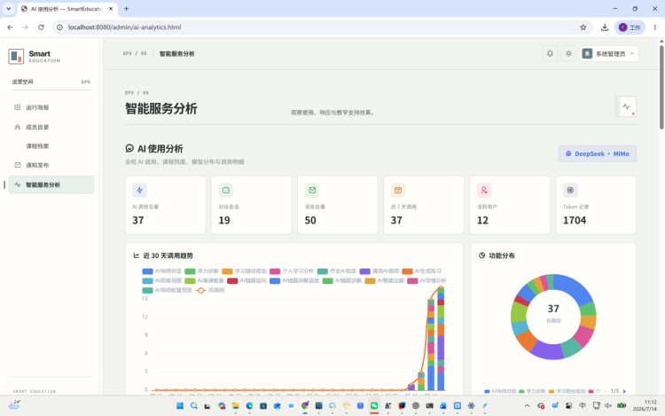Reload the page
Image resolution: width=665 pixels, height=416 pixels.
(x=41, y=27)
